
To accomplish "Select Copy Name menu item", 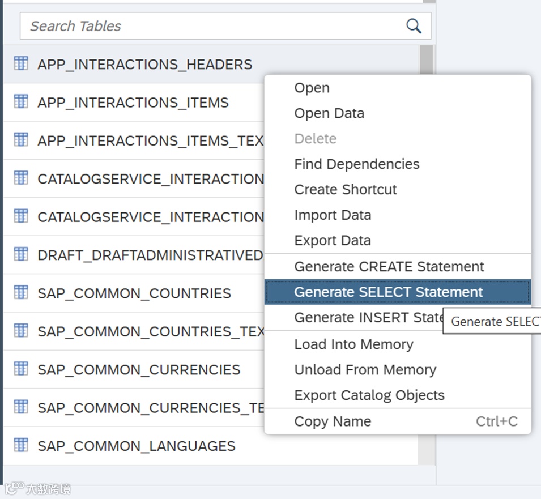I will (x=333, y=421).
